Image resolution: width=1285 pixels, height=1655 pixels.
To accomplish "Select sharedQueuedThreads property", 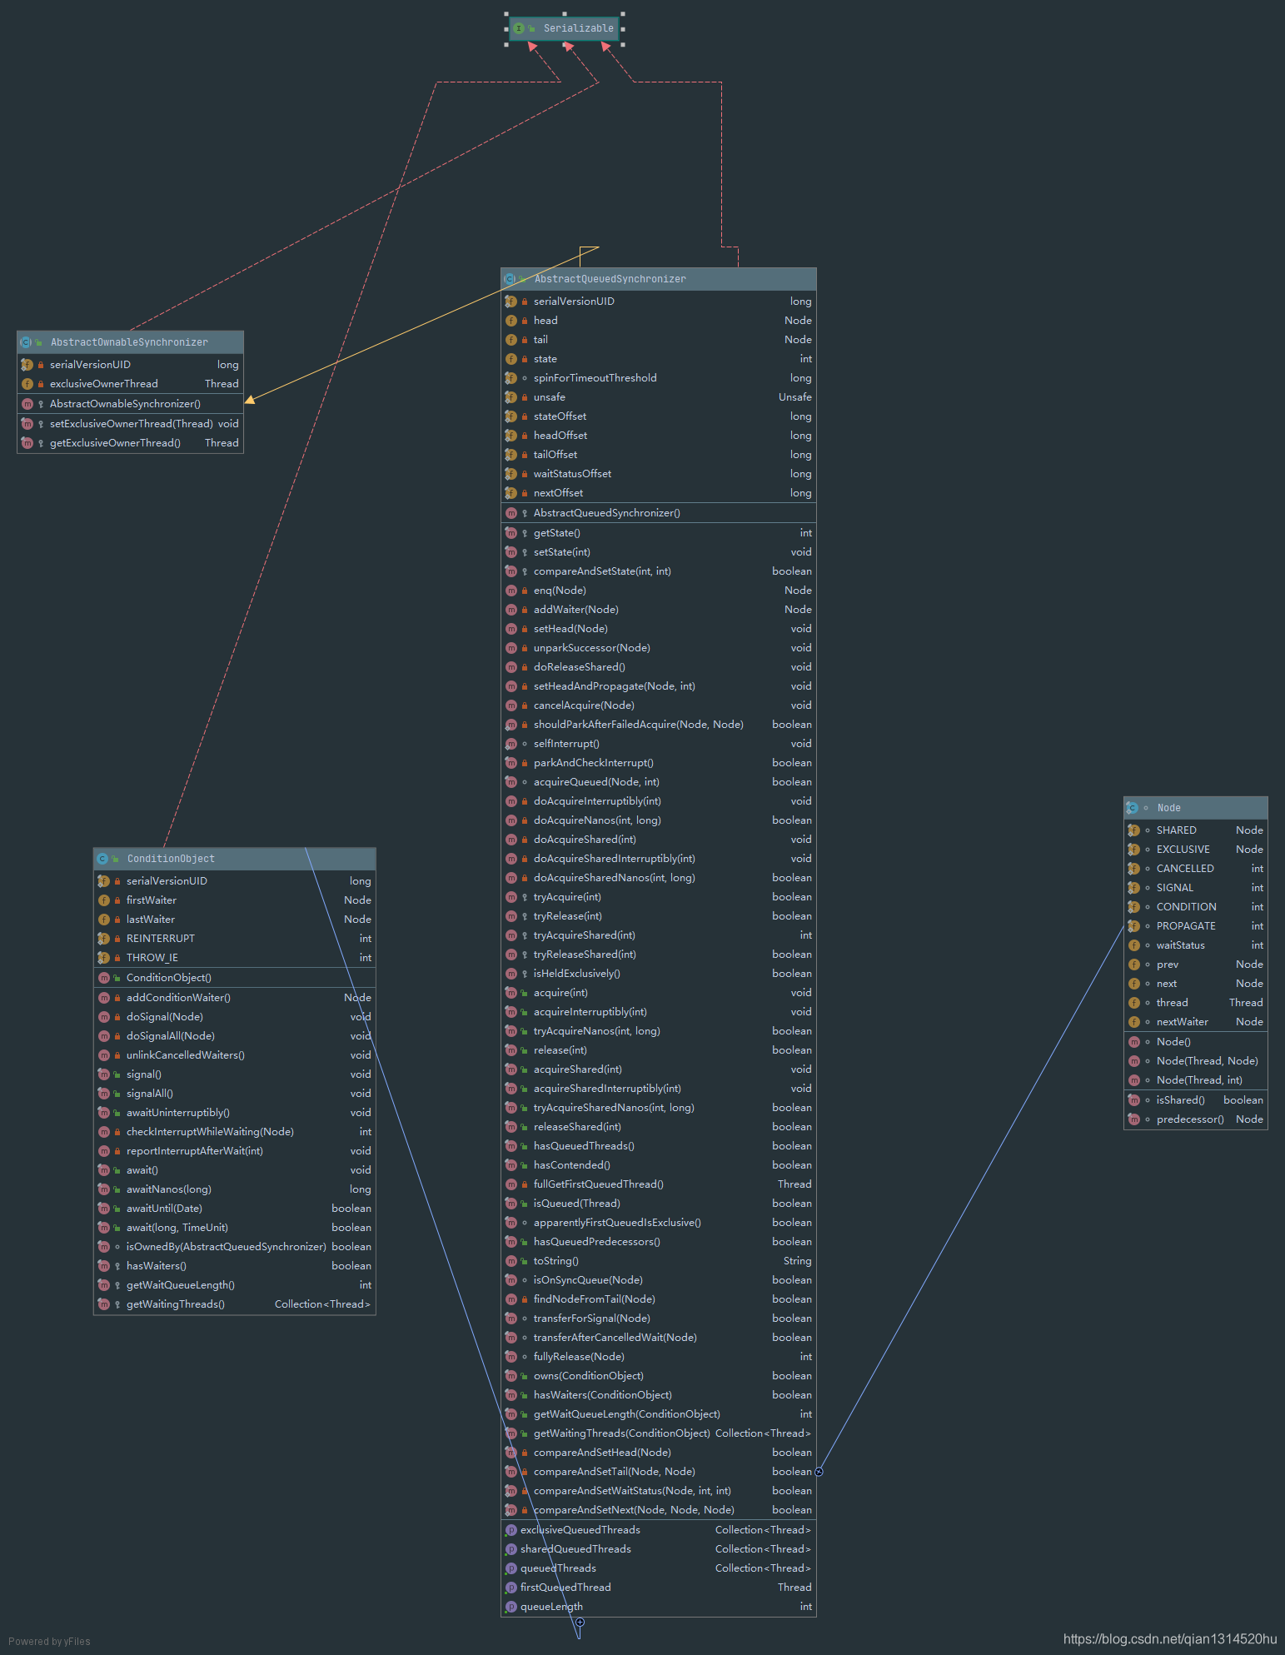I will click(658, 1549).
